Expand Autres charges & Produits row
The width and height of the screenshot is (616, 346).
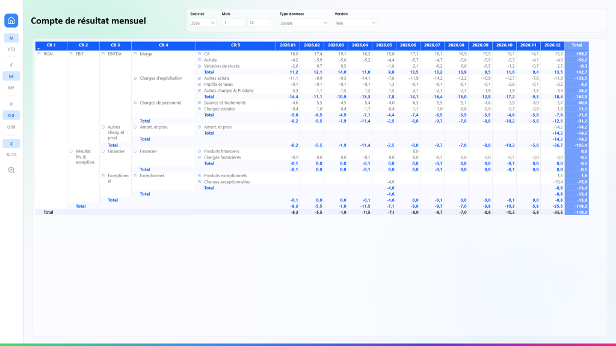pyautogui.click(x=200, y=90)
